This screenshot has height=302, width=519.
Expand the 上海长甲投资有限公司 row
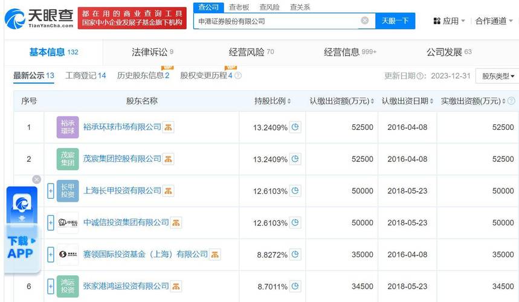tap(51, 191)
